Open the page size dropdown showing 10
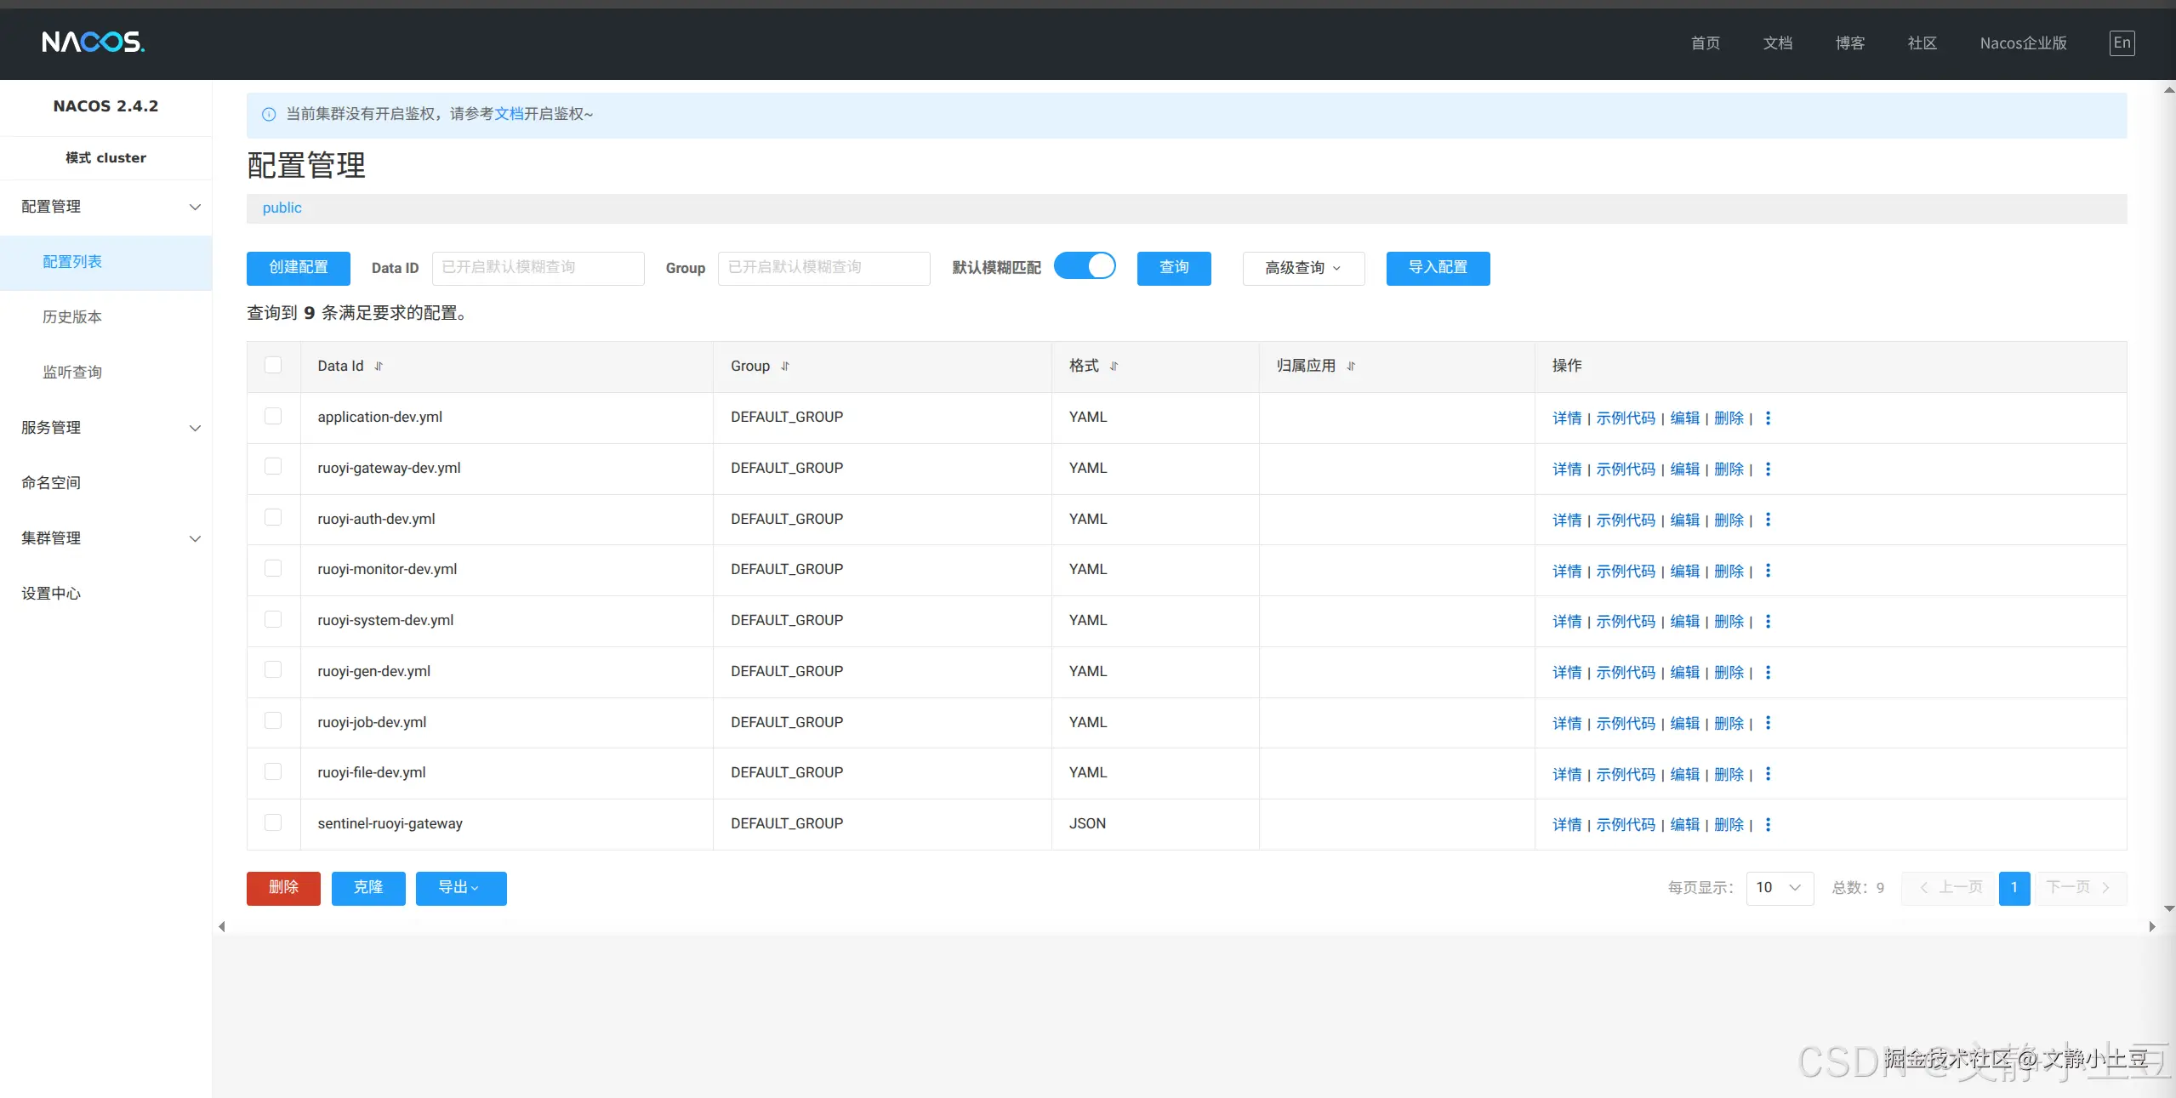 (x=1780, y=888)
